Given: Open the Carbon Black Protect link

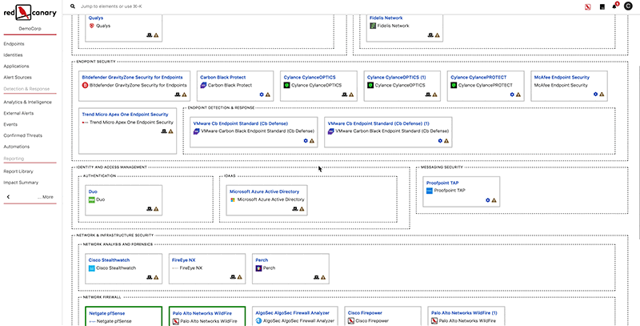Looking at the screenshot, I should (223, 77).
